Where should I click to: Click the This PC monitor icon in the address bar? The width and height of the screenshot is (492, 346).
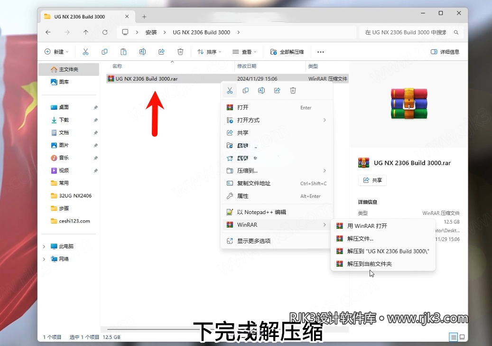[x=125, y=32]
